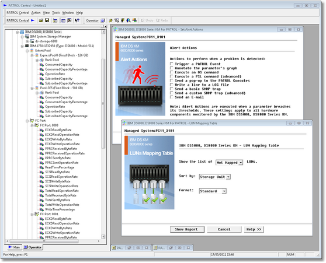The height and width of the screenshot is (263, 326).
Task: Click the open folder toolbar icon
Action: tap(41, 20)
